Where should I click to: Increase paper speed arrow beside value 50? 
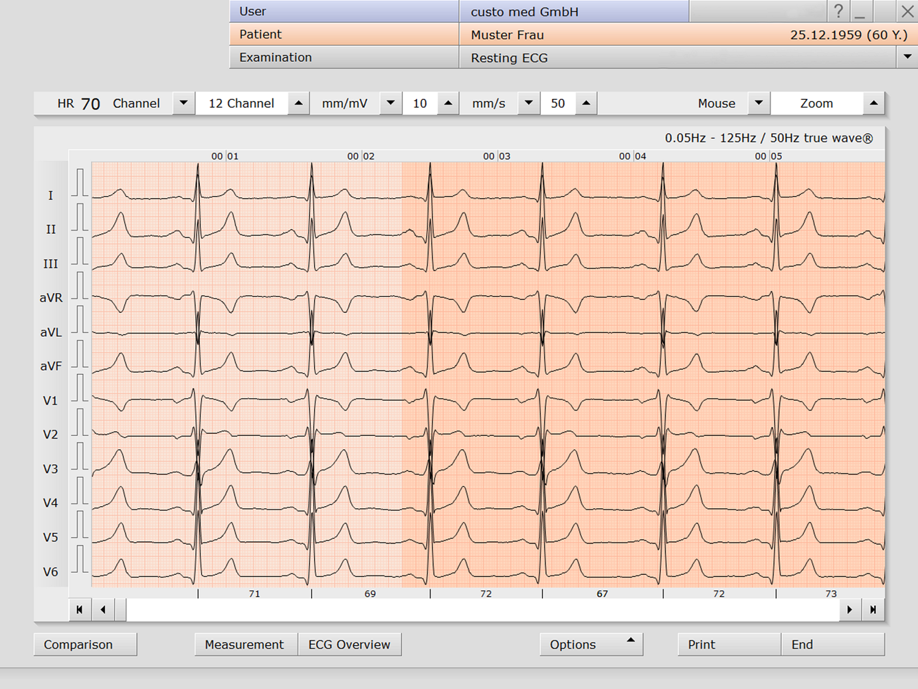[x=586, y=103]
